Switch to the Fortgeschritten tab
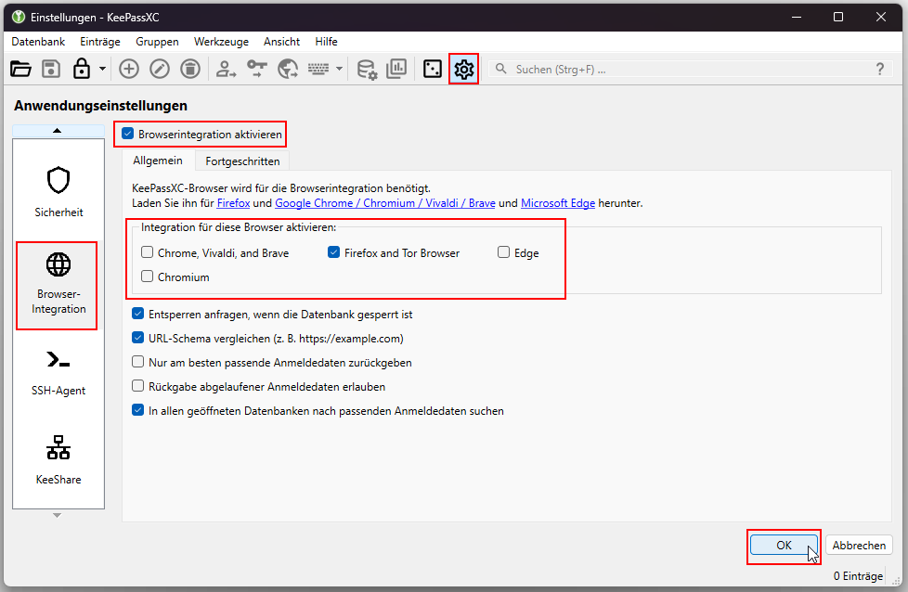Image resolution: width=908 pixels, height=592 pixels. click(x=242, y=161)
